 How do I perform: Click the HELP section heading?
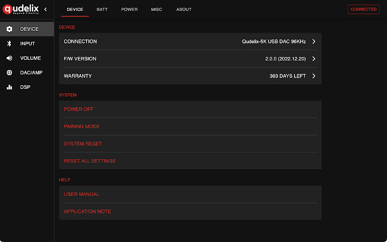(x=65, y=180)
